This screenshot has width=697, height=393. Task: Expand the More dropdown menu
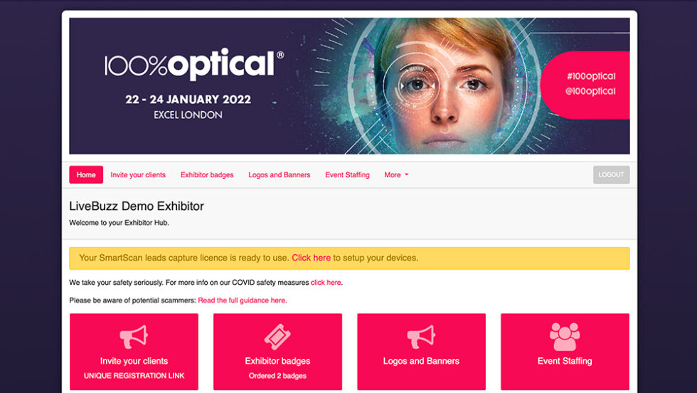(396, 175)
